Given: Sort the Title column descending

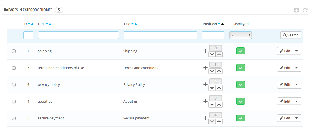Looking at the screenshot, I should (x=133, y=24).
